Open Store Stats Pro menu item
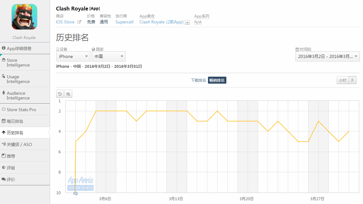The width and height of the screenshot is (363, 204). coord(25,110)
